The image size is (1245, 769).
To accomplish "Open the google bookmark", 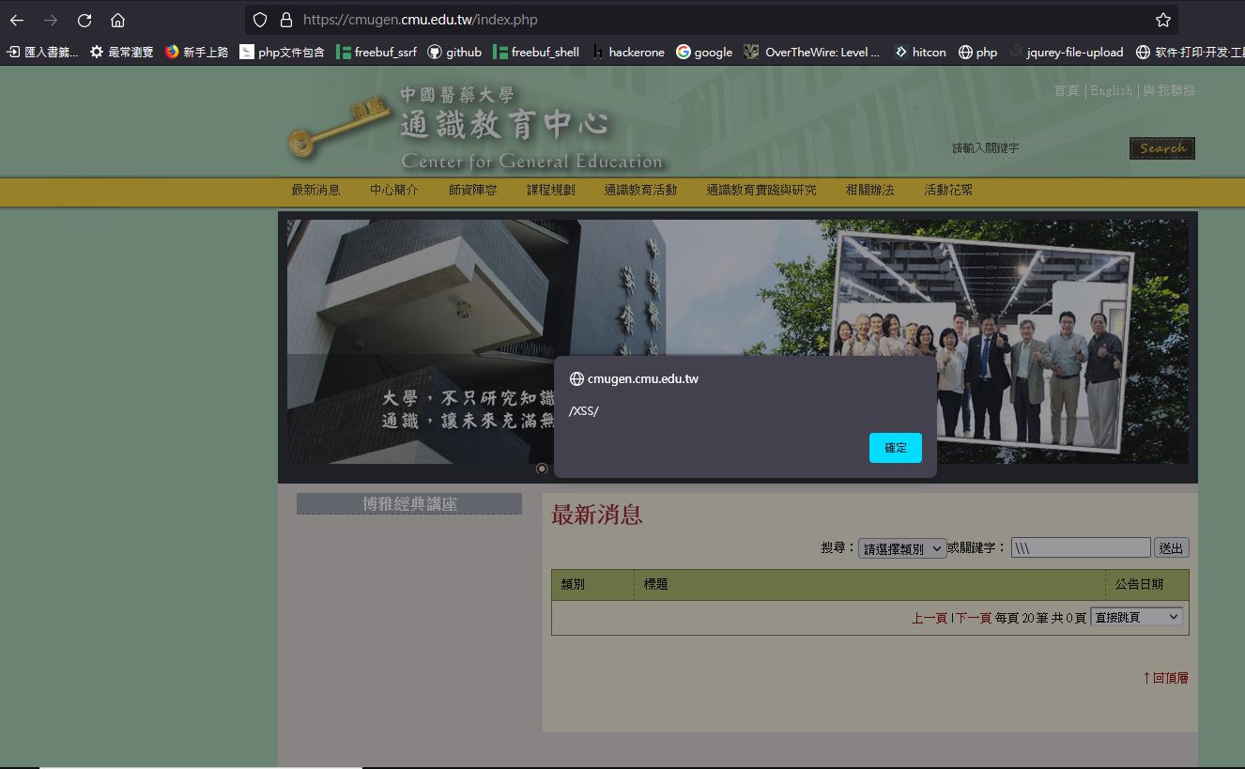I will coord(704,53).
